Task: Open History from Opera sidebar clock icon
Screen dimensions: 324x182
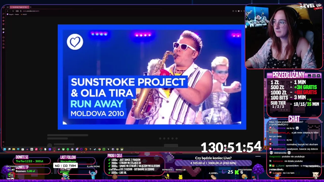Action: tap(4, 41)
